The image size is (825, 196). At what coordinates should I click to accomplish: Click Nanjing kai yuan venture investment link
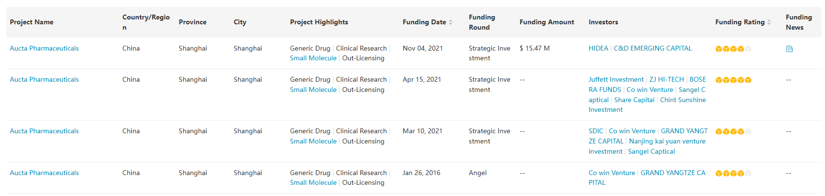point(667,141)
